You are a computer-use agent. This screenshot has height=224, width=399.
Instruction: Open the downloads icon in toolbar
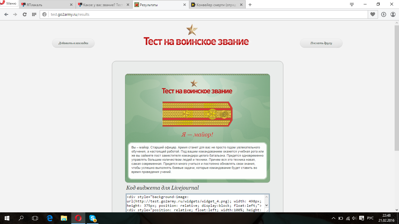(384, 14)
